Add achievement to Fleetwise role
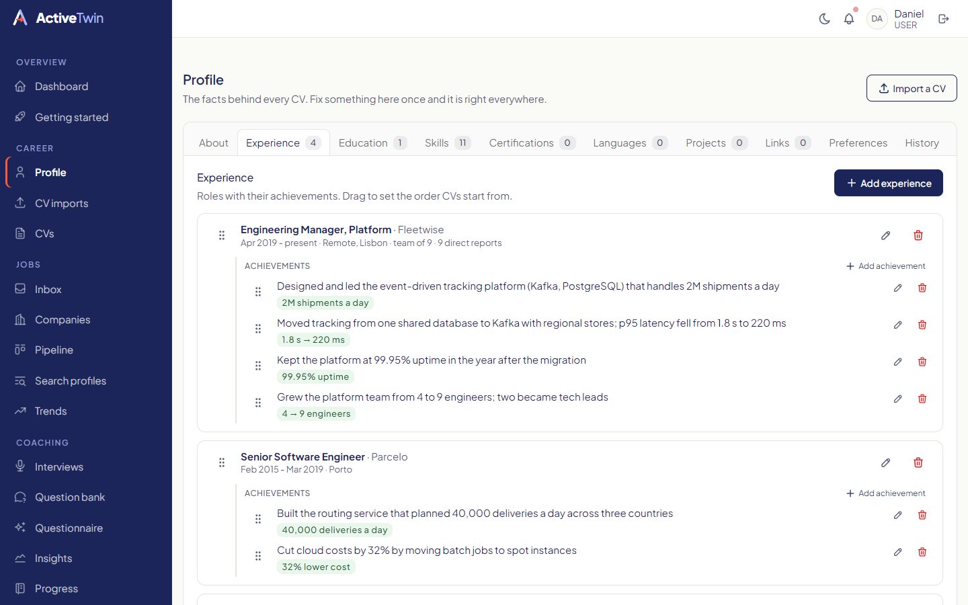The image size is (968, 605). [x=885, y=266]
